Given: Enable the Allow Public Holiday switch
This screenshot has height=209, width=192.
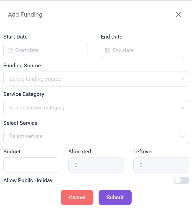Looking at the screenshot, I should 181,180.
